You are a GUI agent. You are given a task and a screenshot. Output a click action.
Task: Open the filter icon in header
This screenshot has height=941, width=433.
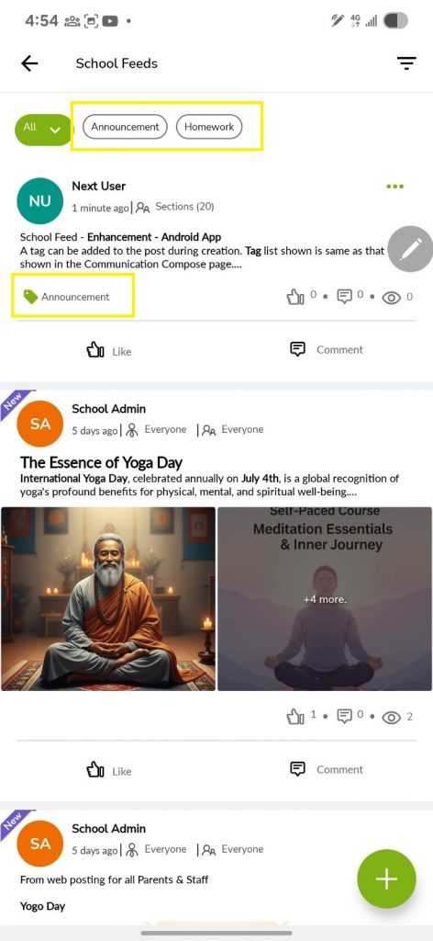point(406,63)
